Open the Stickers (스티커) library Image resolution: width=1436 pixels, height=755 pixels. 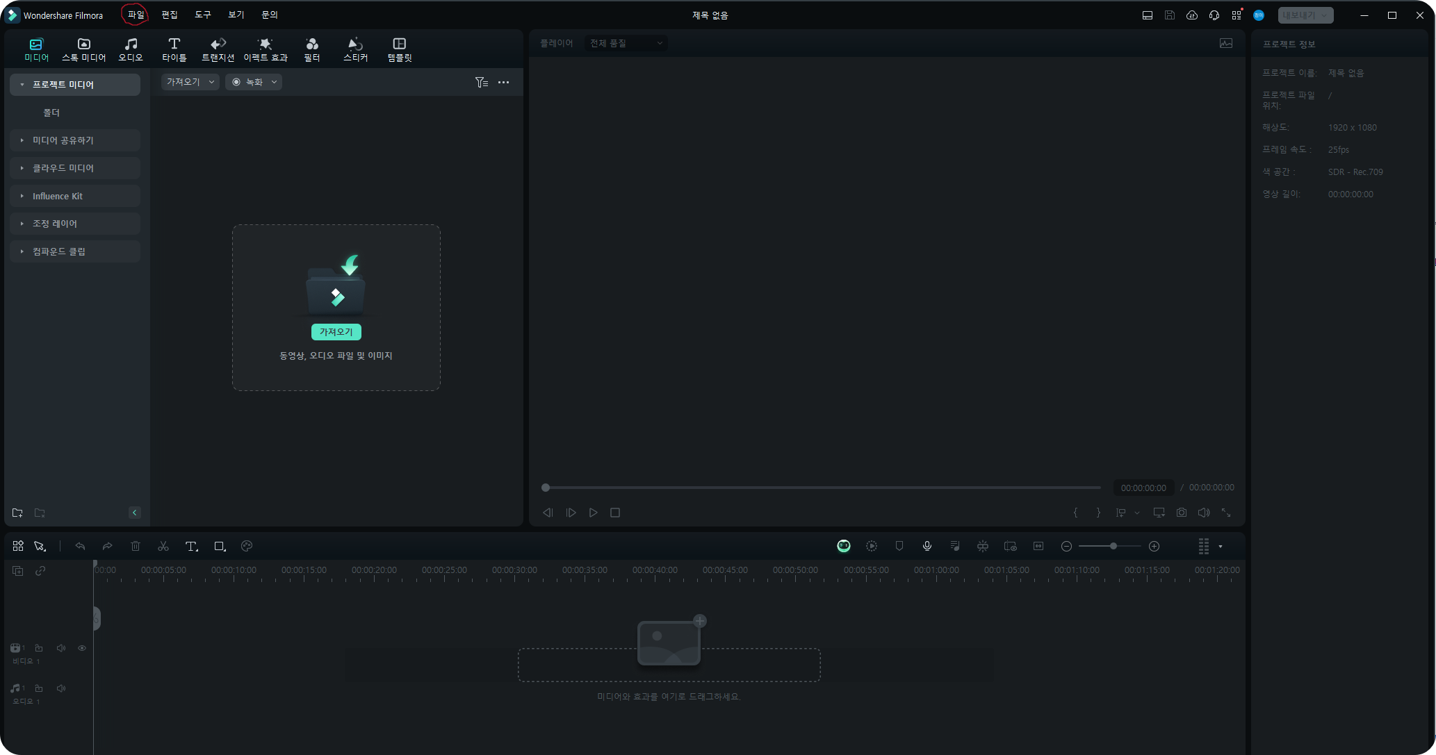[355, 49]
